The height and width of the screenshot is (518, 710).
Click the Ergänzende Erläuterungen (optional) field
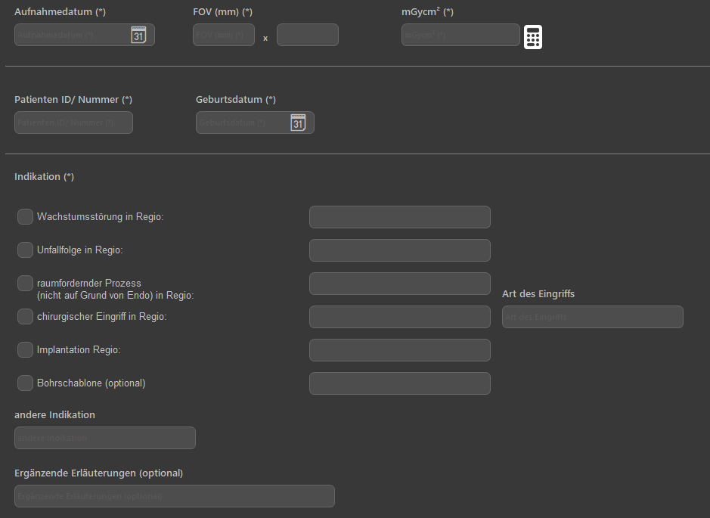[x=174, y=497]
